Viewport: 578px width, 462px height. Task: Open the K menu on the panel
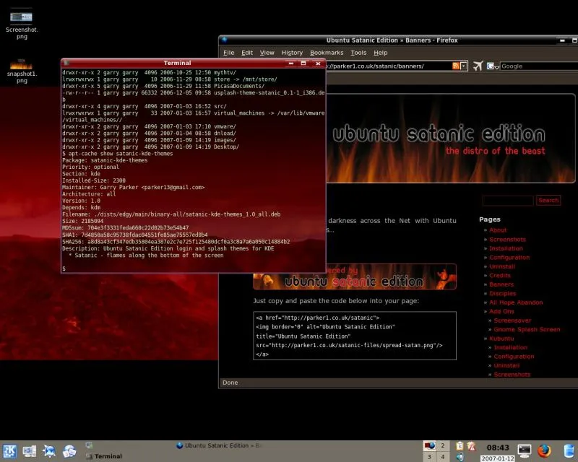tap(10, 450)
